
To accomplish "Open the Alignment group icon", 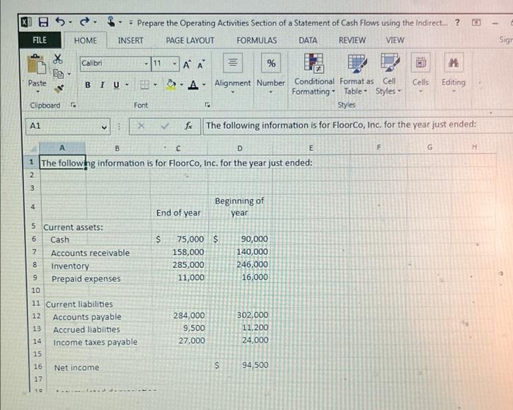I will pos(232,62).
